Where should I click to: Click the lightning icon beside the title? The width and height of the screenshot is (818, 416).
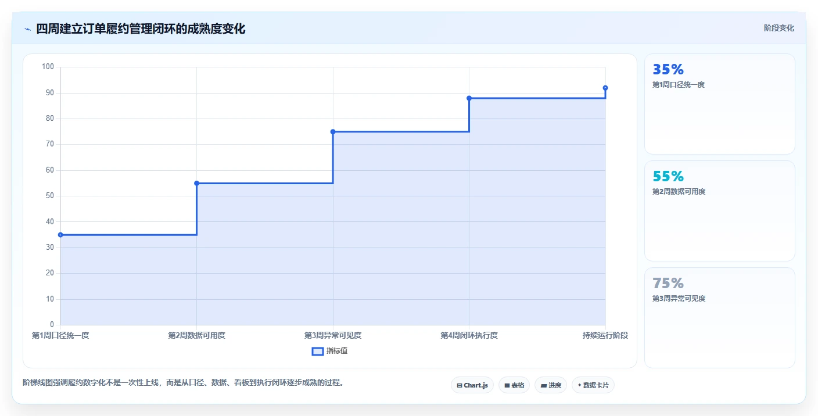(27, 29)
